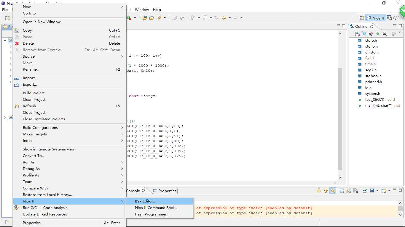
Task: Choose Go Into menu entry
Action: pyautogui.click(x=69, y=13)
